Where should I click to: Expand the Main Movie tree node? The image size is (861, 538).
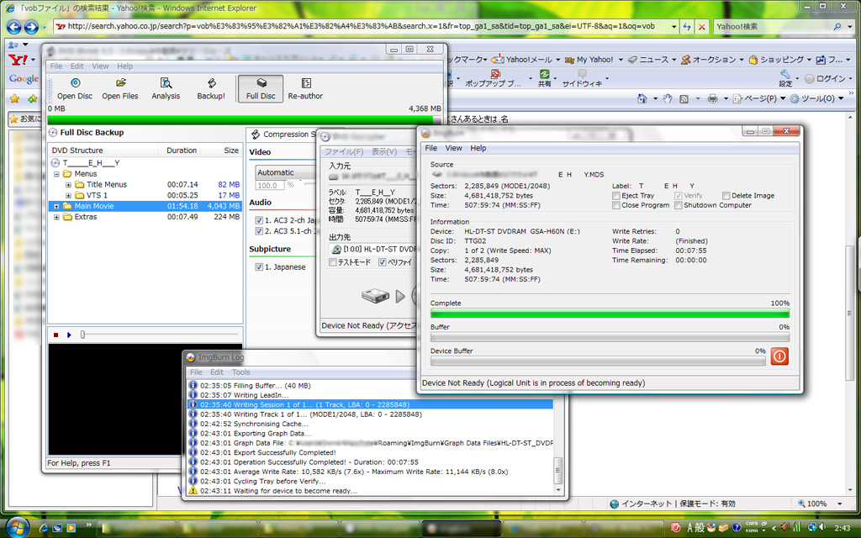56,206
